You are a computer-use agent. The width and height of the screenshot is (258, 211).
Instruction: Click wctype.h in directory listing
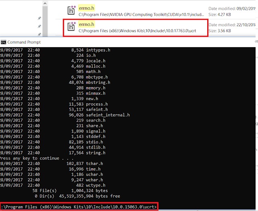96,185
